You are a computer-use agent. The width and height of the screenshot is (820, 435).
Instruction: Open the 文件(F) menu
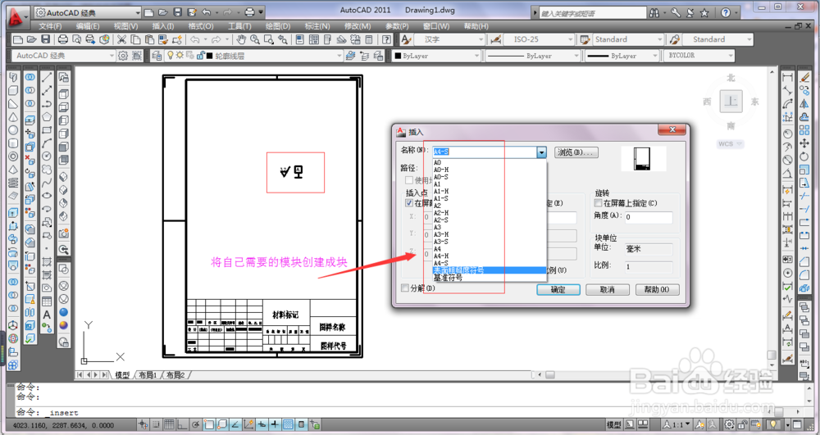tap(50, 26)
